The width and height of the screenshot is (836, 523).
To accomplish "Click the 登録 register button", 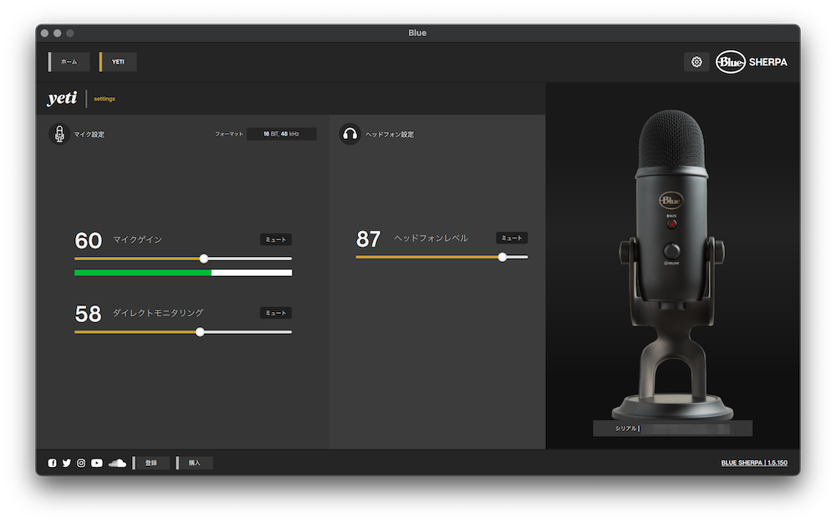I will point(151,463).
